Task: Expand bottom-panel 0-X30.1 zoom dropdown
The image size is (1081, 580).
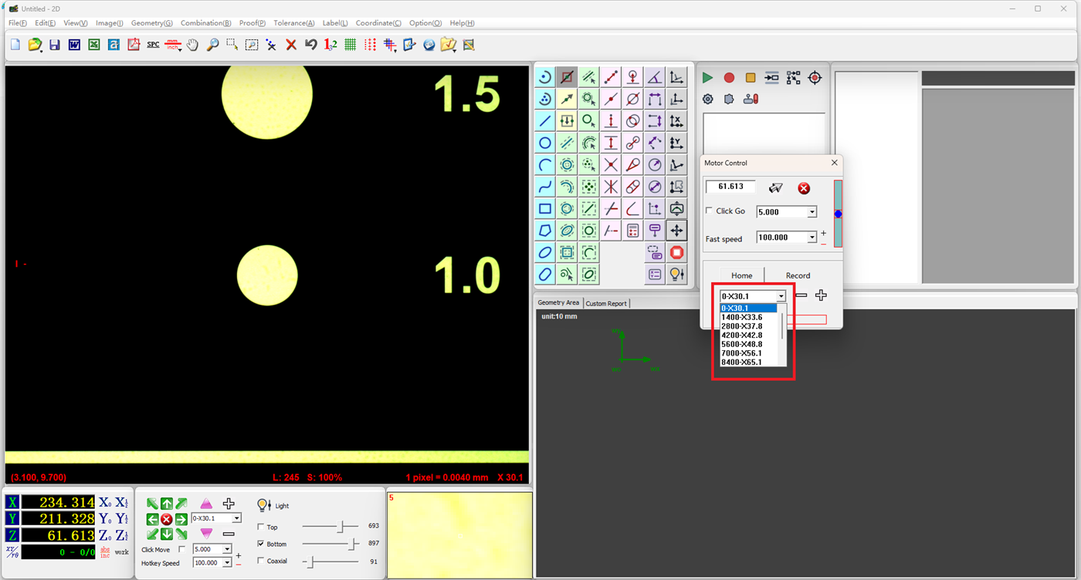Action: point(236,518)
